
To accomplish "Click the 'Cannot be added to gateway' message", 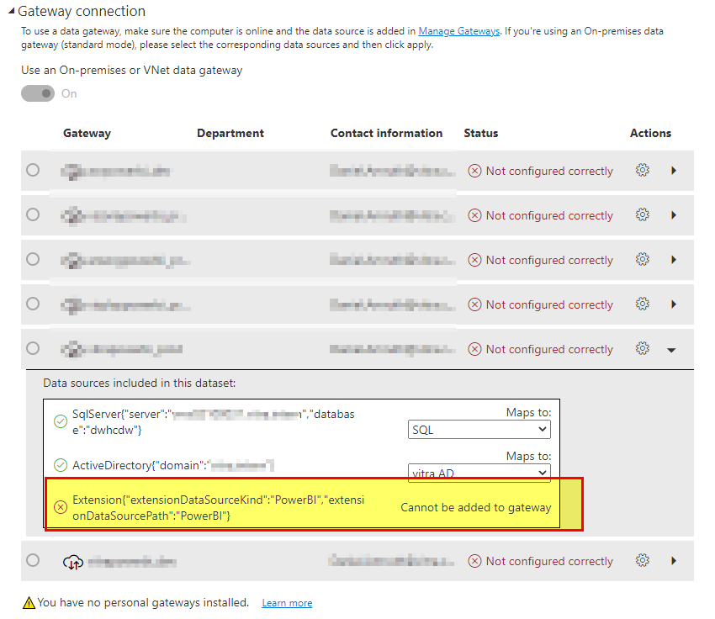I will click(x=476, y=507).
